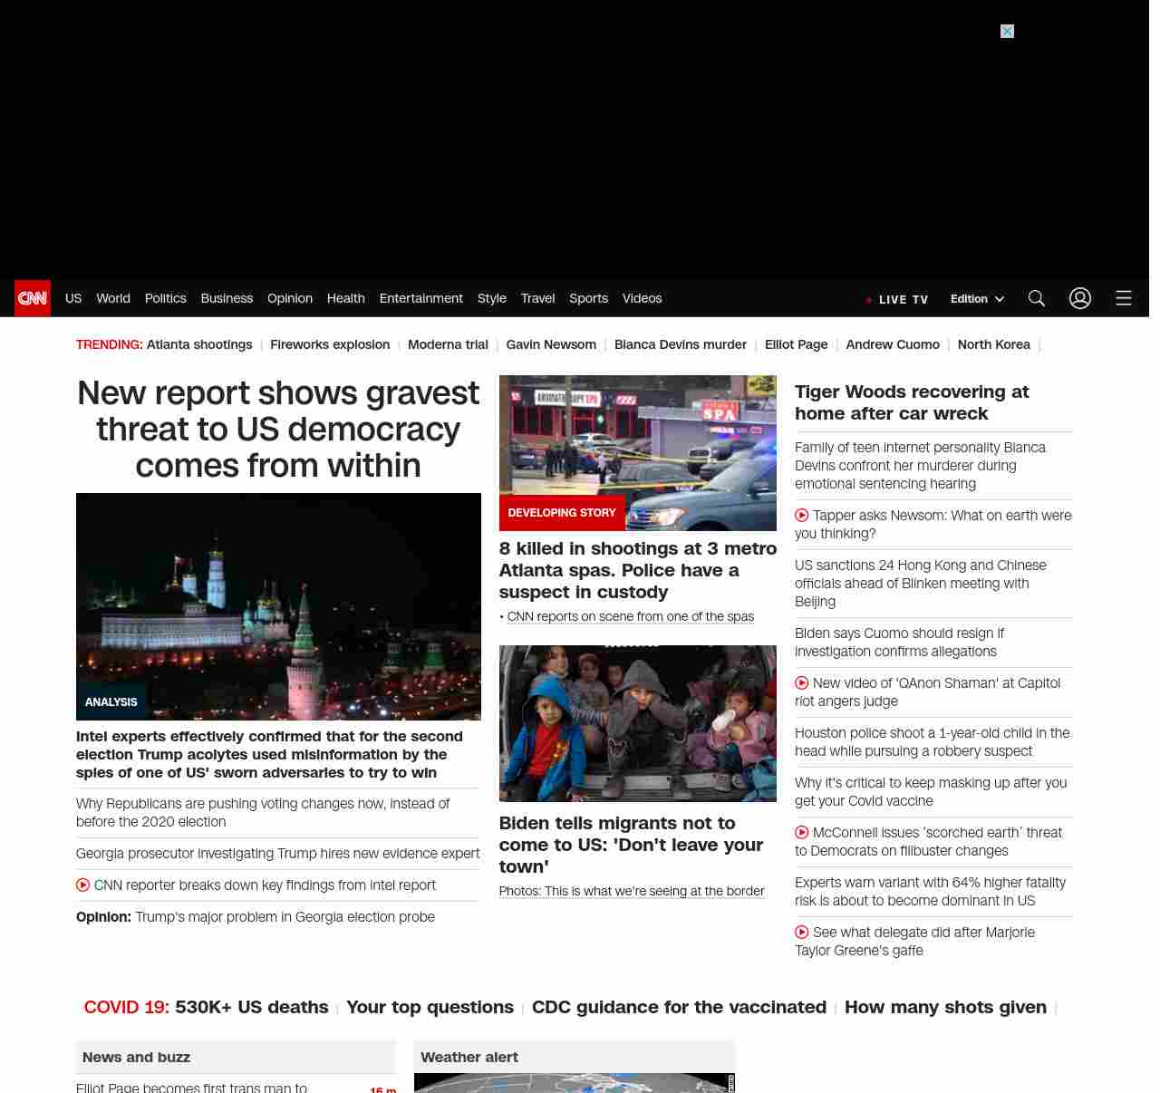Open the Politics menu item
Image resolution: width=1160 pixels, height=1093 pixels.
point(165,298)
